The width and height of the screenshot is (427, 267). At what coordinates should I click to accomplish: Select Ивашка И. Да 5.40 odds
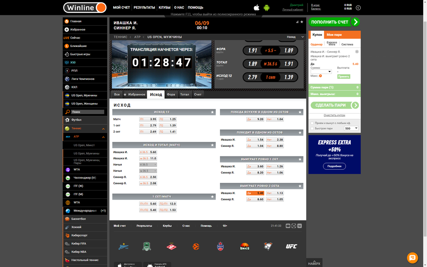click(x=255, y=193)
